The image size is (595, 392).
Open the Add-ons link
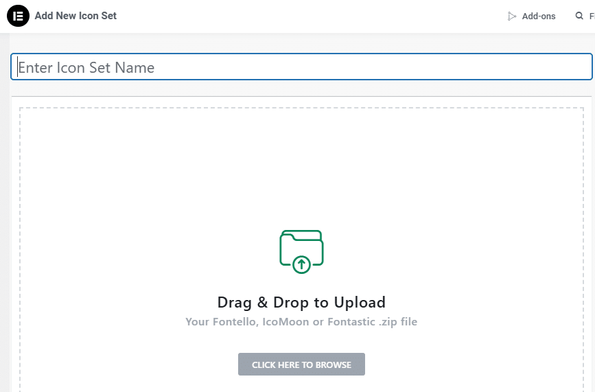tap(532, 16)
